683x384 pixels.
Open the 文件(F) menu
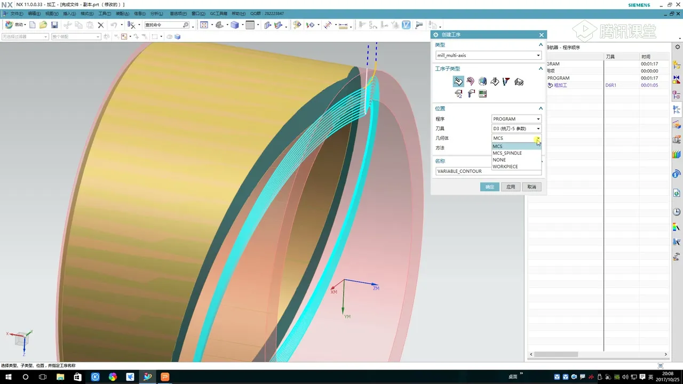[17, 13]
